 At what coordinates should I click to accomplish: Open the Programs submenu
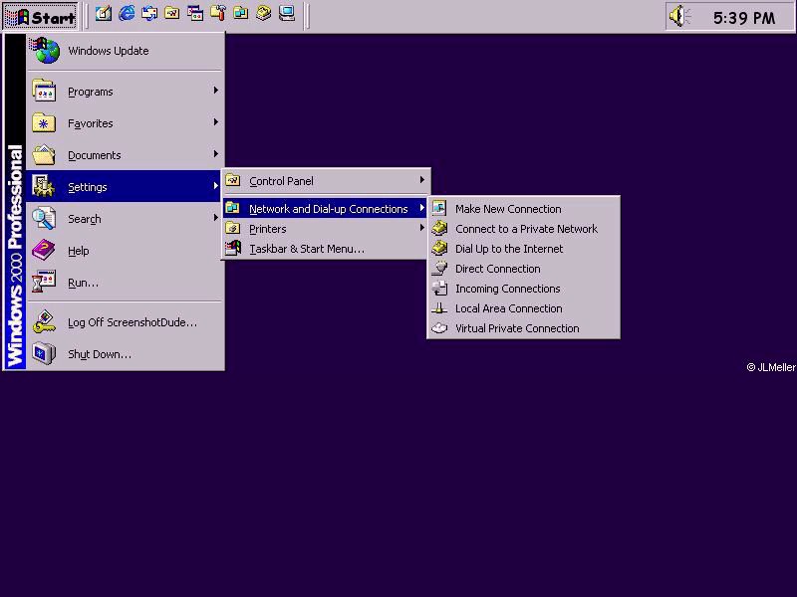(x=126, y=92)
